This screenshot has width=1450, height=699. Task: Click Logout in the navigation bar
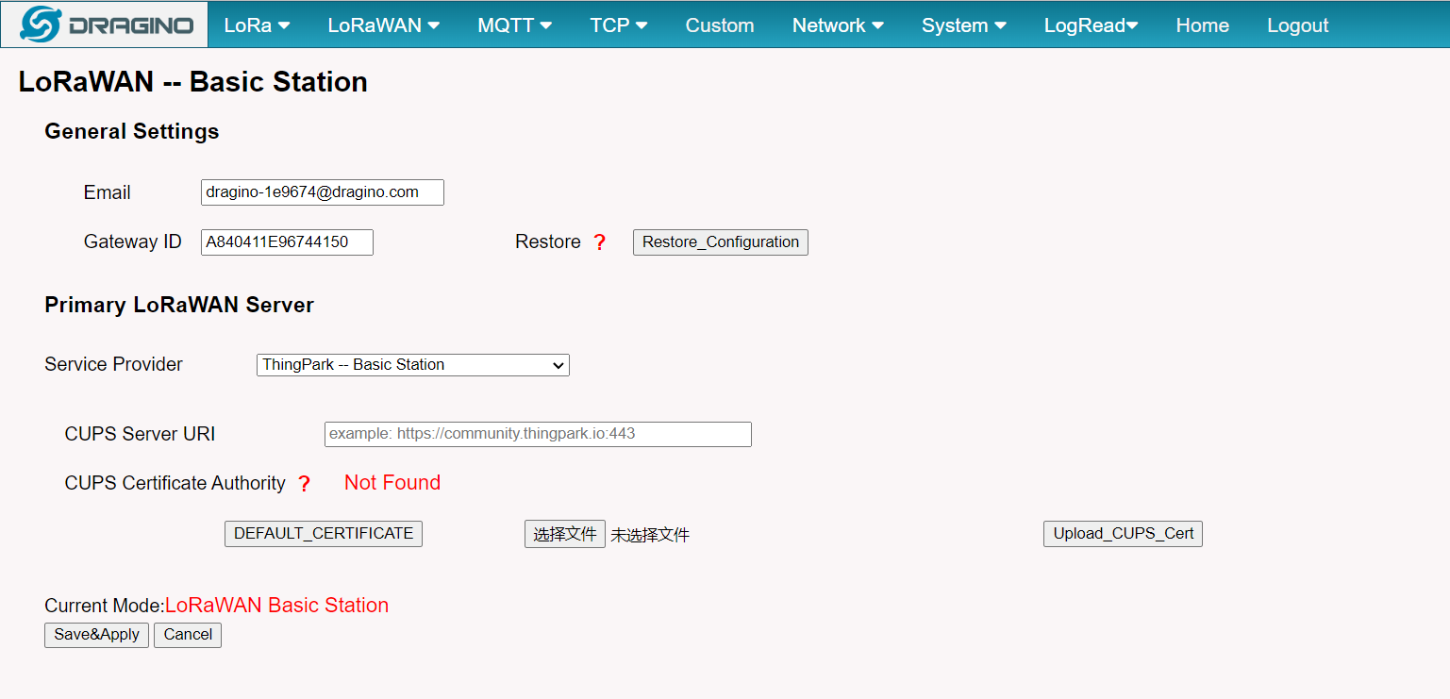tap(1297, 25)
